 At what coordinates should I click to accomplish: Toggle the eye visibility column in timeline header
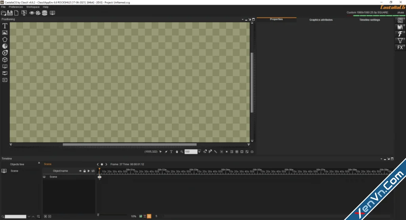pos(80,171)
